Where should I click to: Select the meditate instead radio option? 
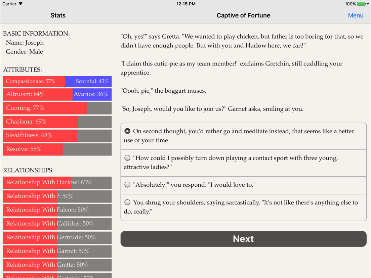(x=243, y=136)
